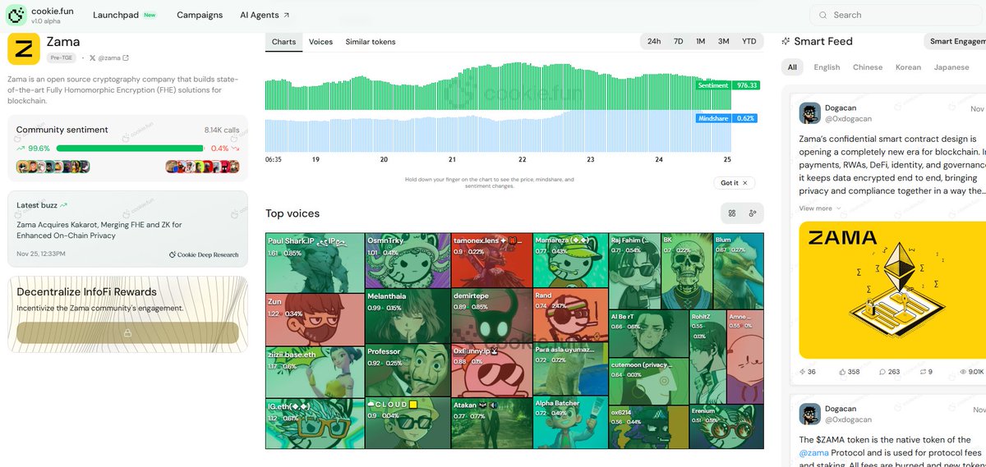Open Cookie Deep Research link

pyautogui.click(x=204, y=254)
